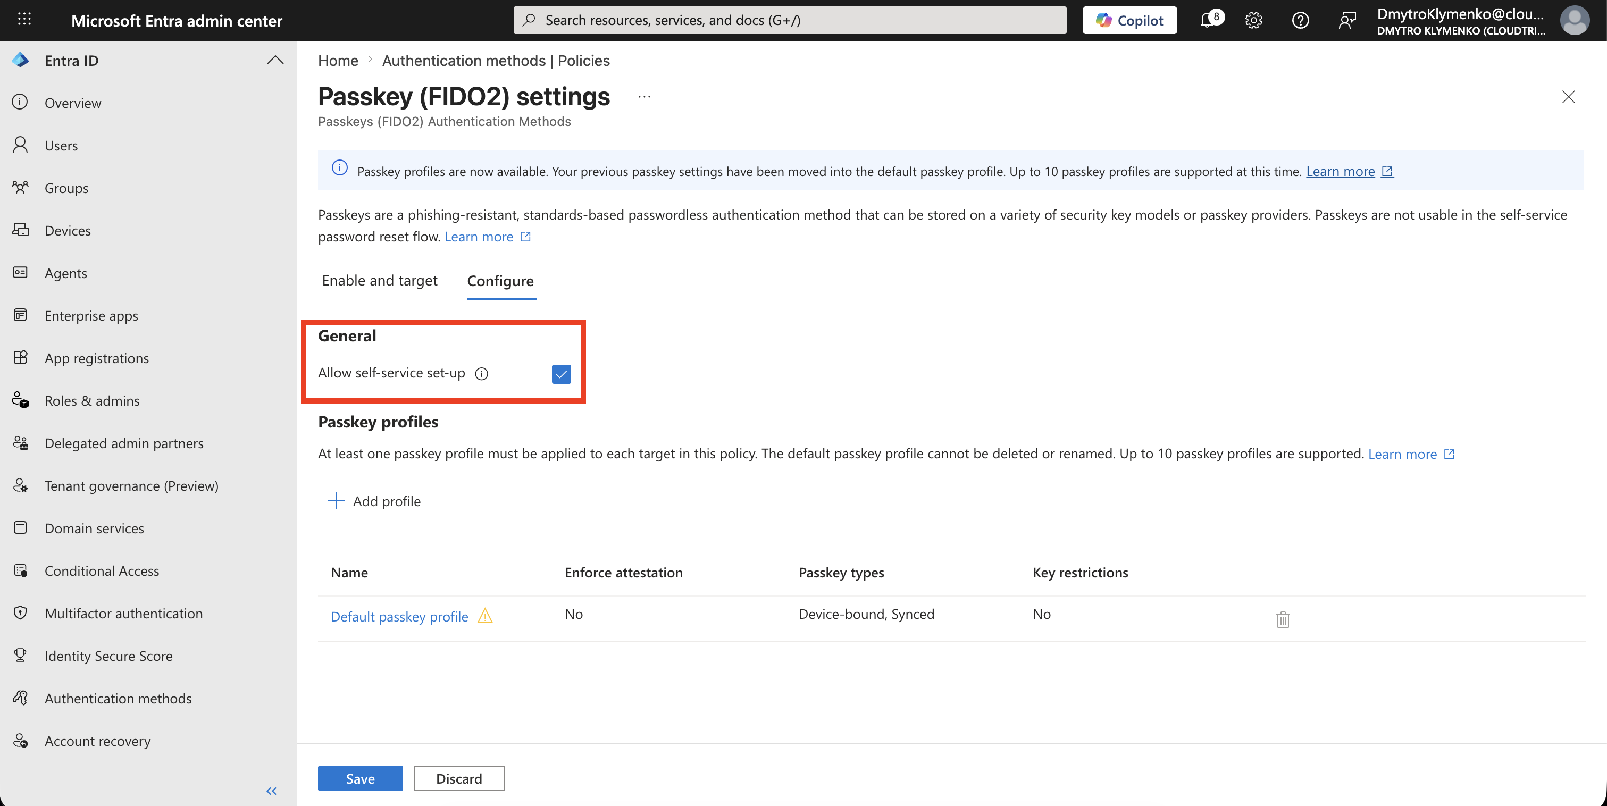This screenshot has height=806, width=1607.
Task: Click the Tenant governance icon
Action: [20, 485]
